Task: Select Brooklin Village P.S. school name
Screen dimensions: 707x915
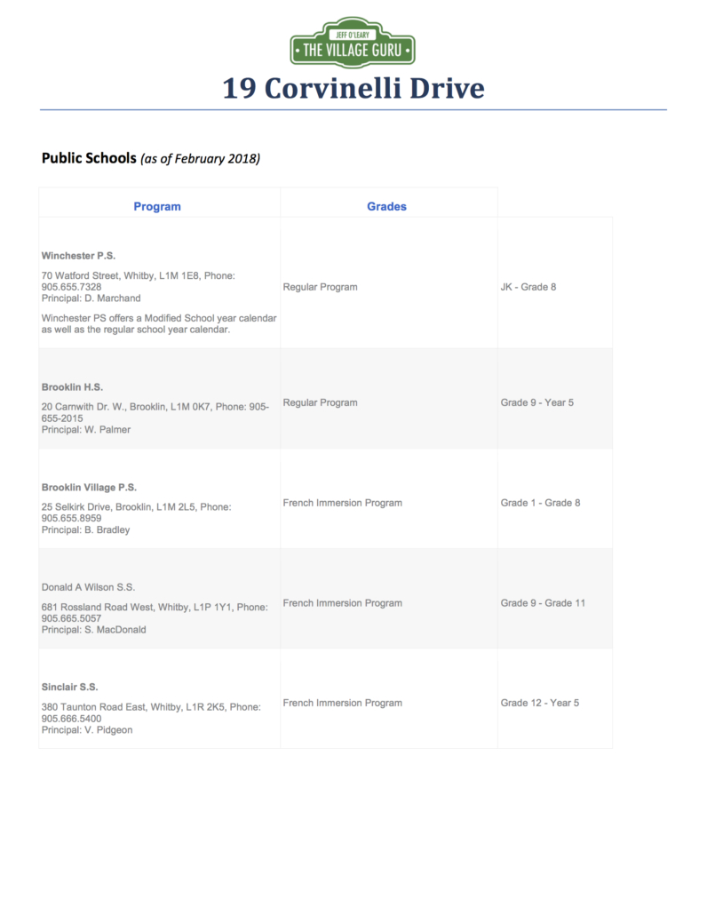Action: pos(89,488)
